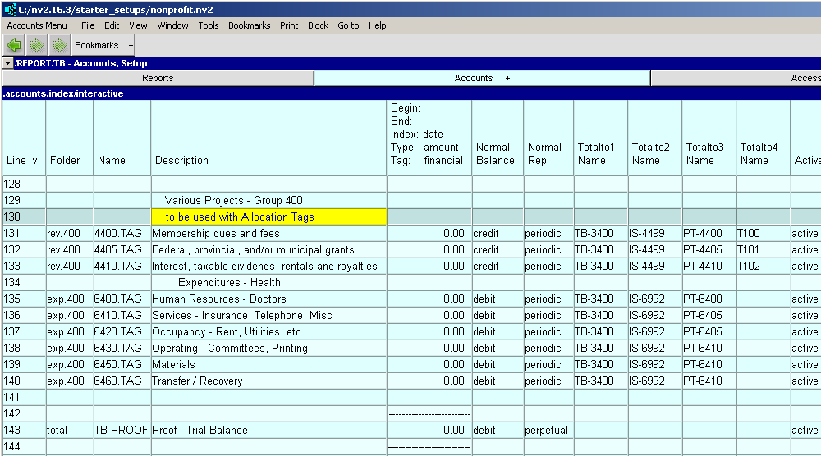Open the Bookmarks toolbar dropdown

tap(103, 45)
